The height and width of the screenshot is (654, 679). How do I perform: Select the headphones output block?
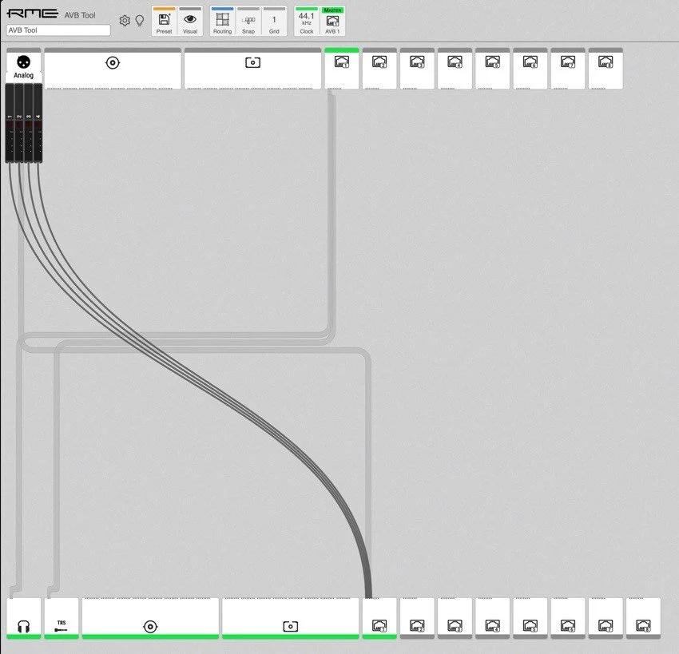(24, 619)
